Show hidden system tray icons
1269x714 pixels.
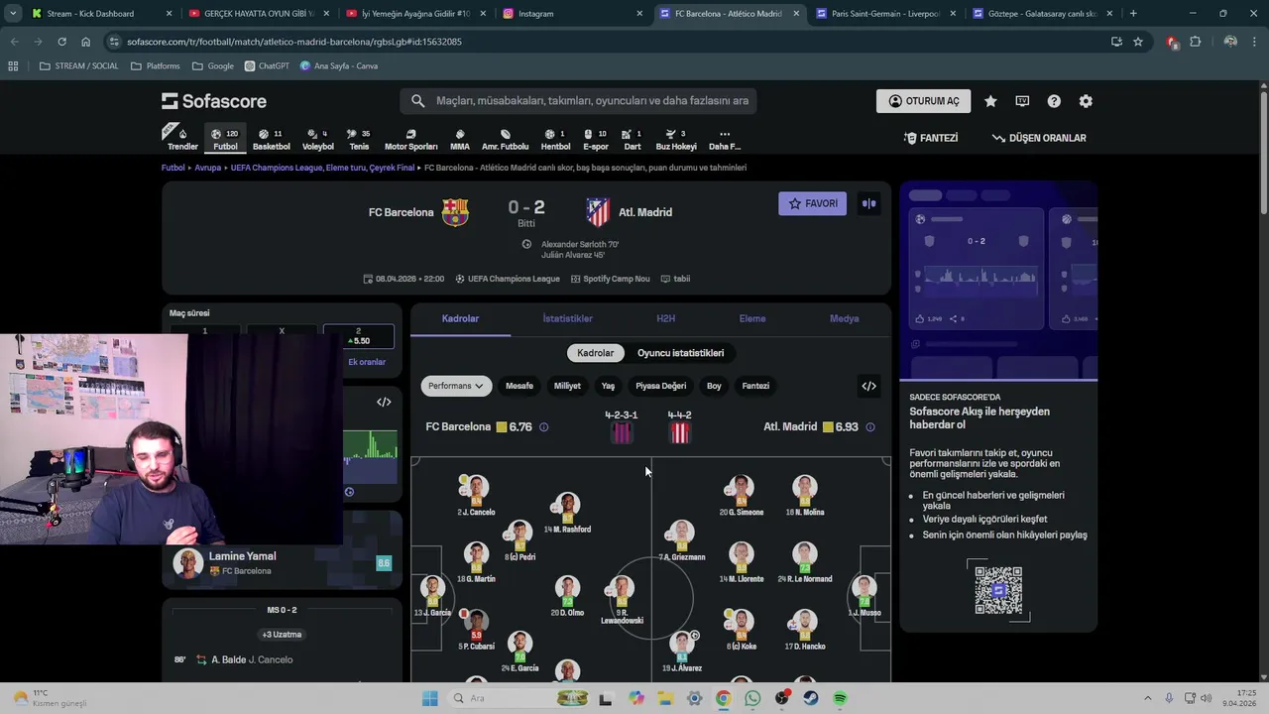pyautogui.click(x=1148, y=698)
